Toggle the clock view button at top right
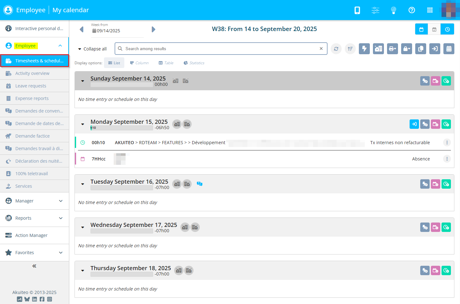This screenshot has width=460, height=304. point(447,29)
